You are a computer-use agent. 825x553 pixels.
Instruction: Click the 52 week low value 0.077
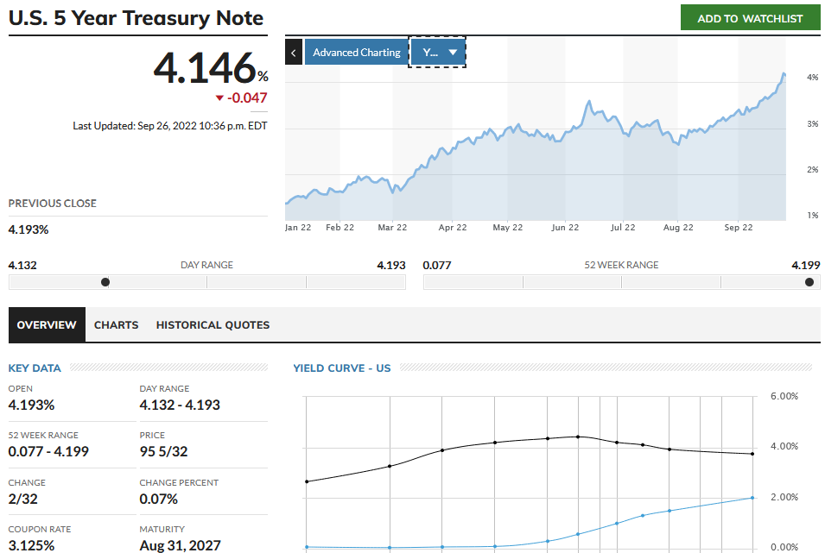coord(437,266)
